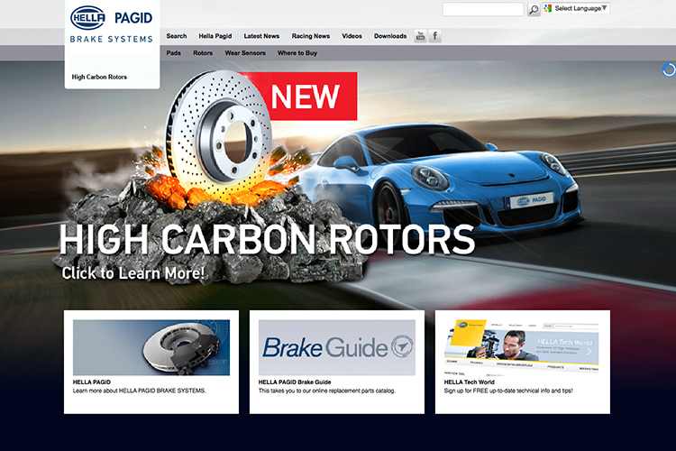Click inside the search text field

point(483,9)
